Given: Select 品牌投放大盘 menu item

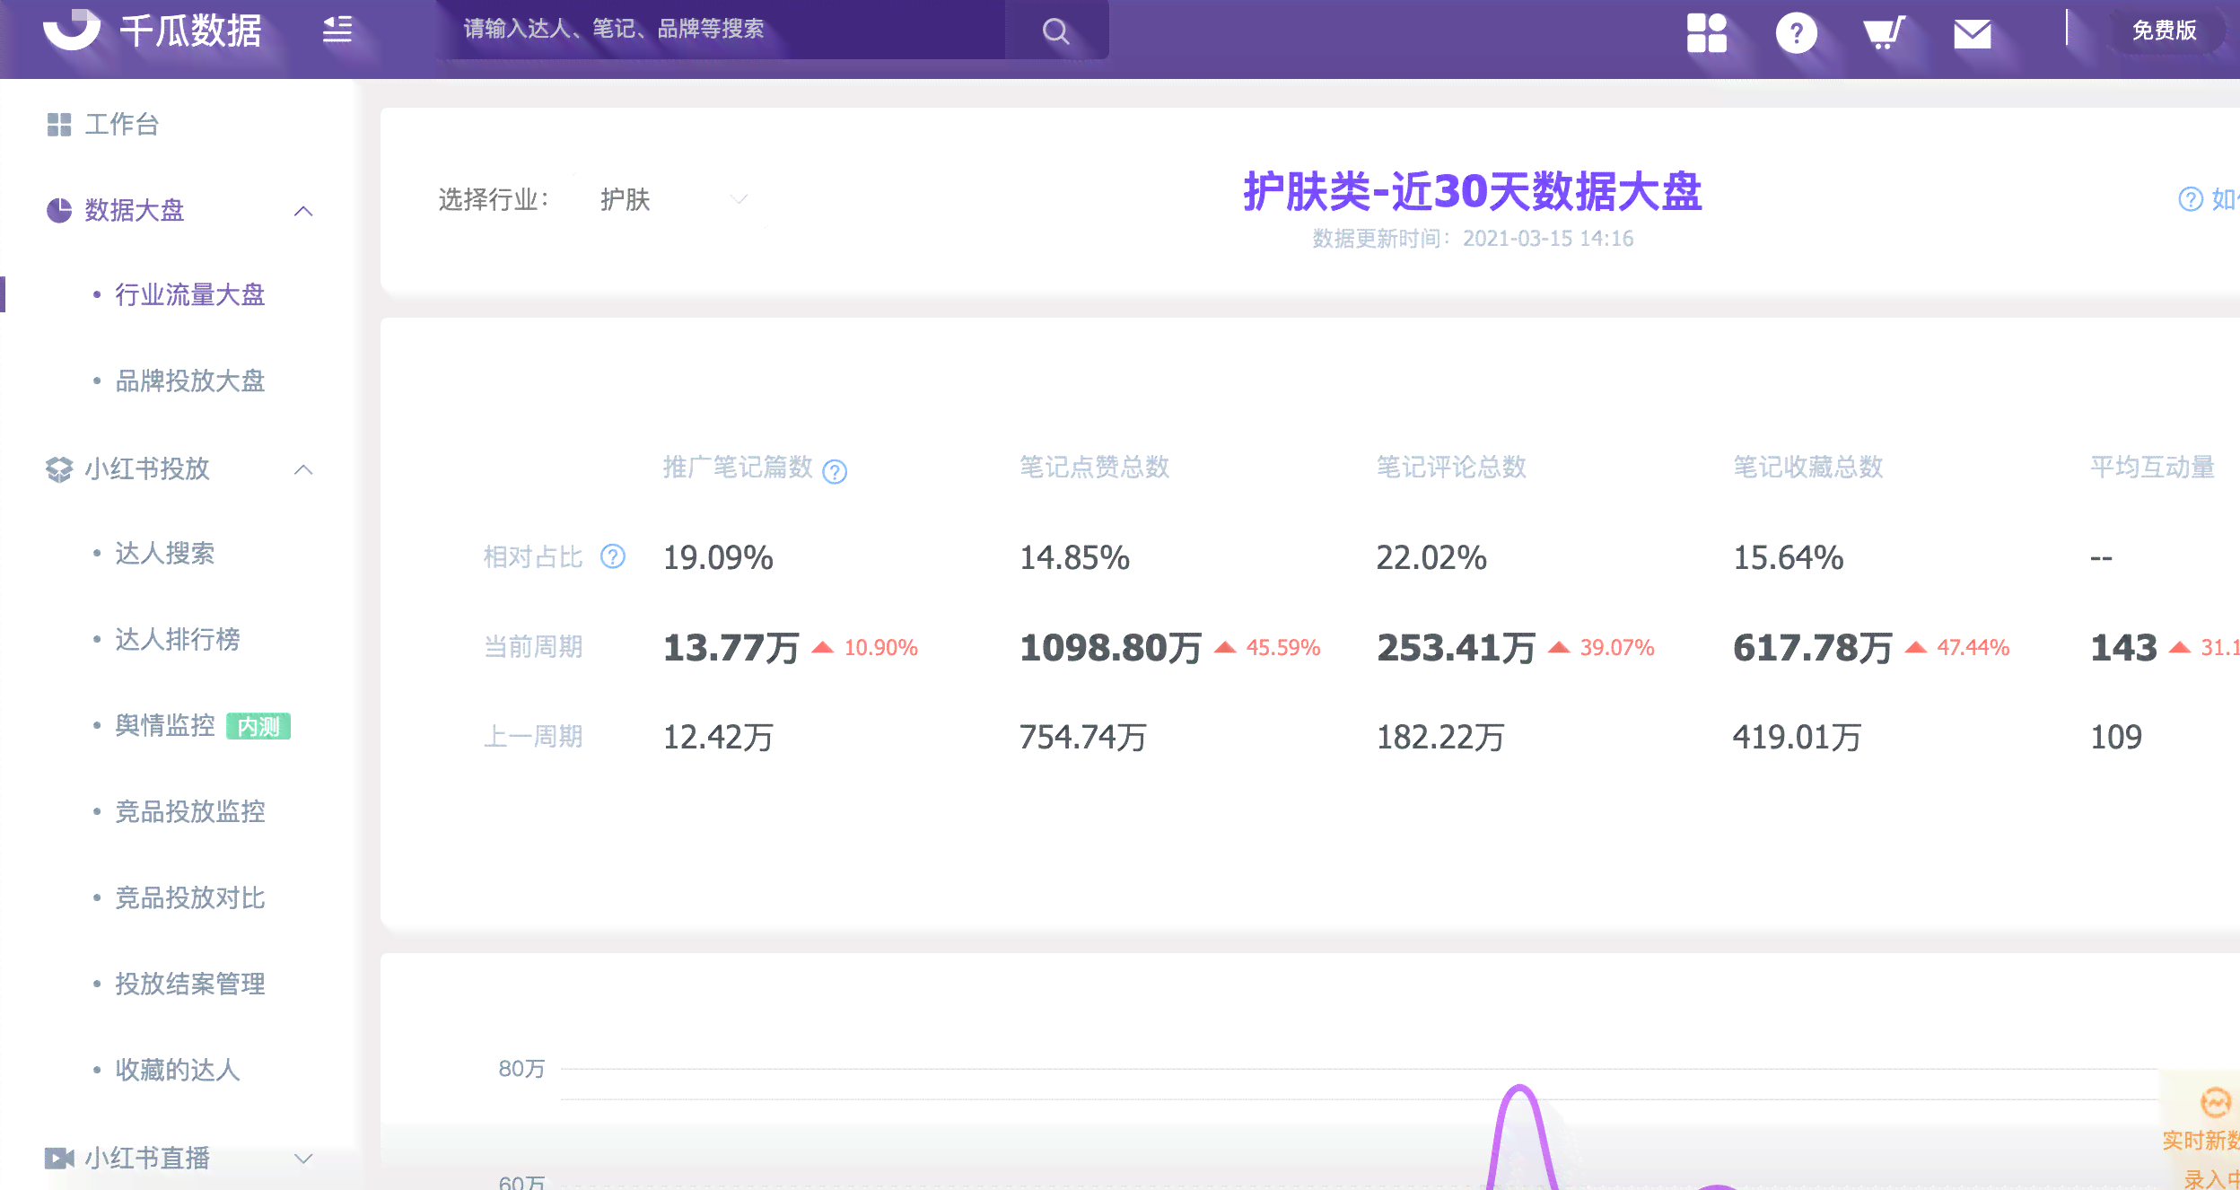Looking at the screenshot, I should pos(189,381).
